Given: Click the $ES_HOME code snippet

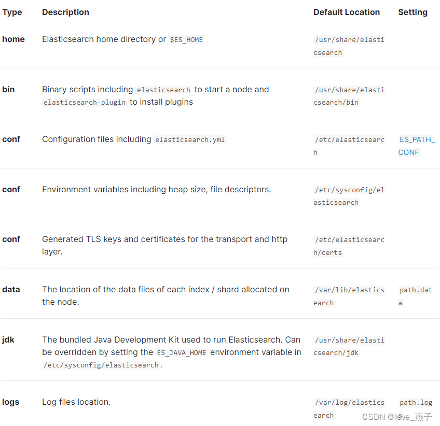Looking at the screenshot, I should tap(186, 40).
